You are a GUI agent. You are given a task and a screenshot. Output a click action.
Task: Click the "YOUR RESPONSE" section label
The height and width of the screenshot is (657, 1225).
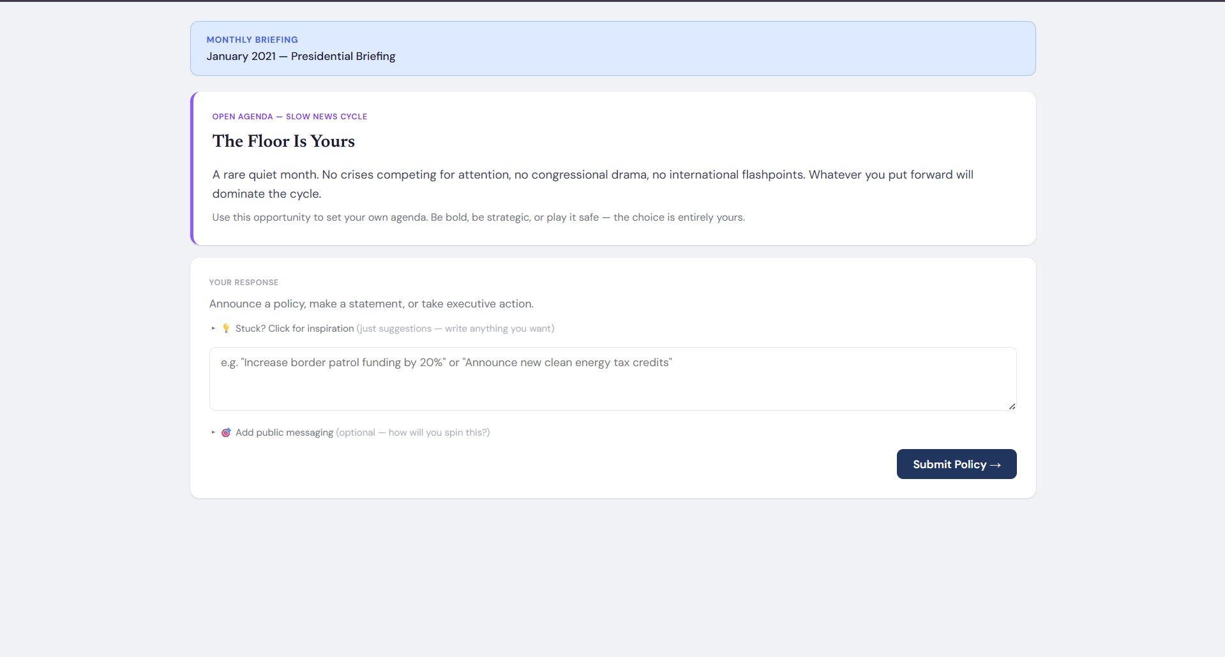pyautogui.click(x=244, y=283)
